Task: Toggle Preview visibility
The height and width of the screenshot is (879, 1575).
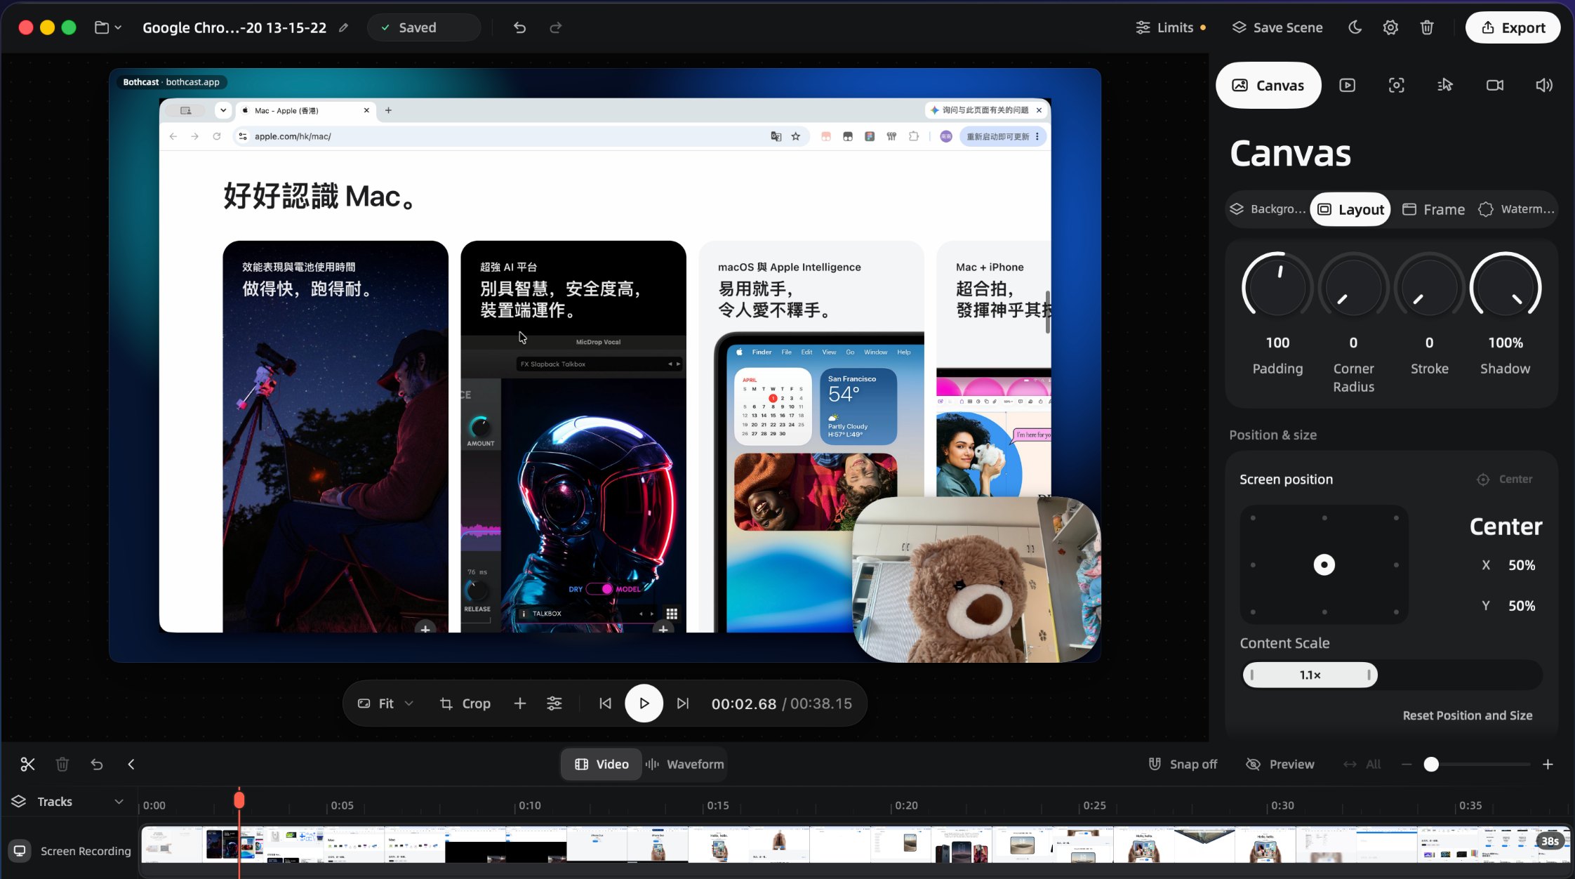Action: click(x=1280, y=764)
